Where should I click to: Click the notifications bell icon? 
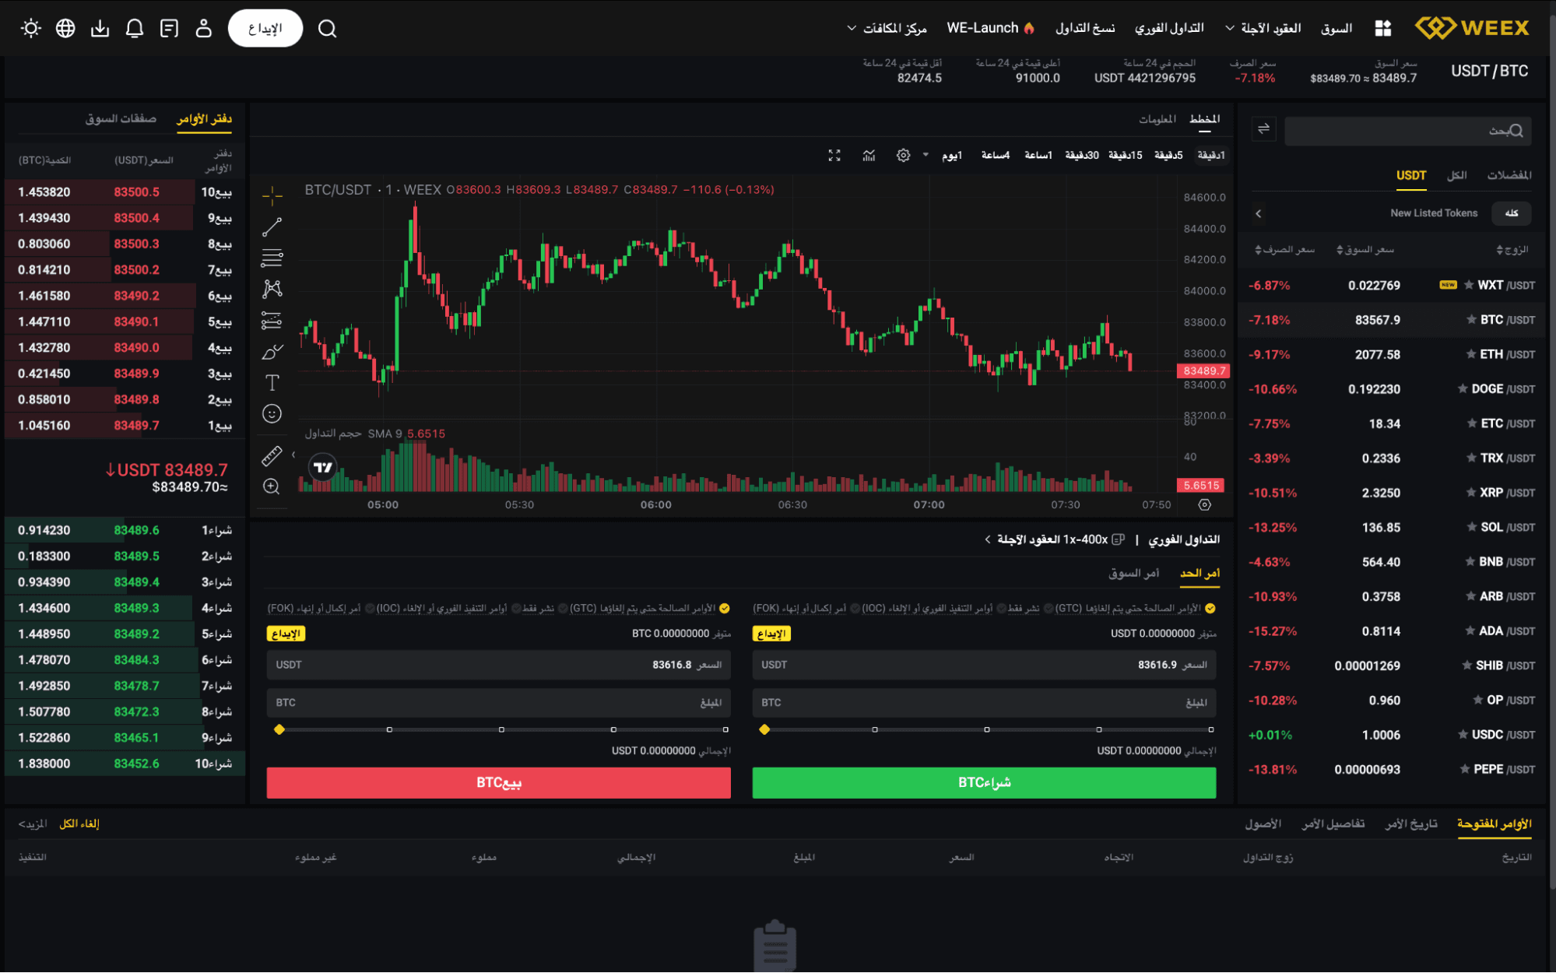135,29
